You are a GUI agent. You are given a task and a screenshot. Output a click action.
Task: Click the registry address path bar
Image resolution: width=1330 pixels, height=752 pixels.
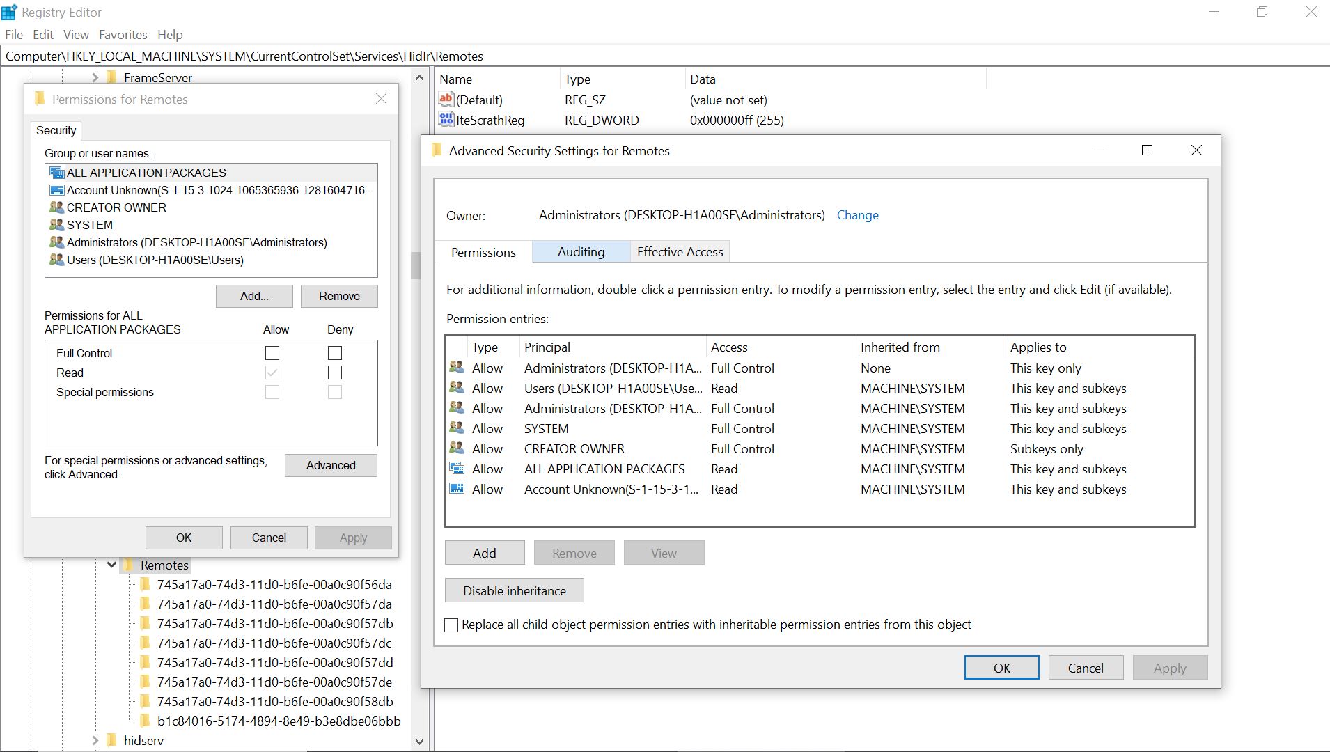point(665,56)
